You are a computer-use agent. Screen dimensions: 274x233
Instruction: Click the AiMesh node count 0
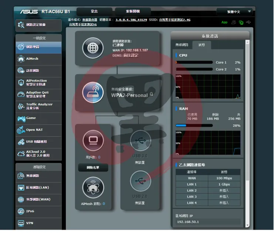click(104, 204)
